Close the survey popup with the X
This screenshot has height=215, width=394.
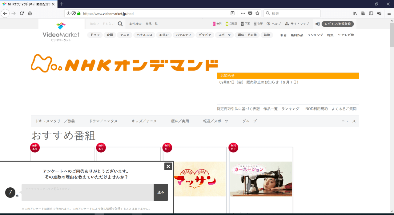[168, 166]
